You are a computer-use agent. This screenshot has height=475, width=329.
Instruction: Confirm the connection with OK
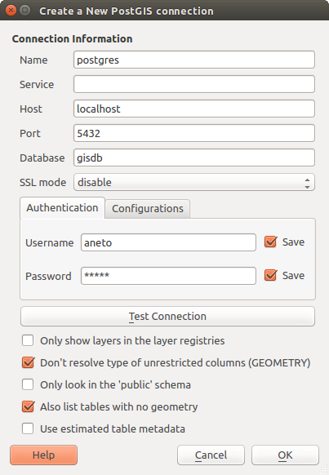click(285, 455)
